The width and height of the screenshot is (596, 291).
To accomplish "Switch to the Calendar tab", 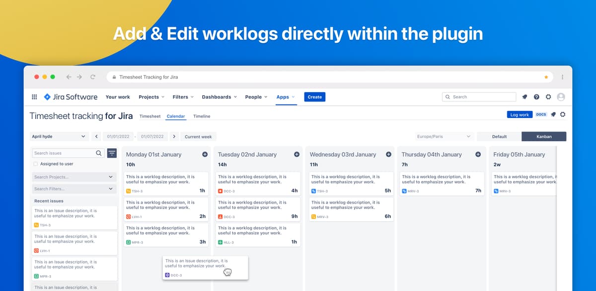I will tap(176, 116).
